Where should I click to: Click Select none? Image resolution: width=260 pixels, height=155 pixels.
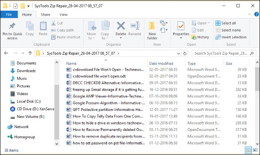click(x=228, y=30)
